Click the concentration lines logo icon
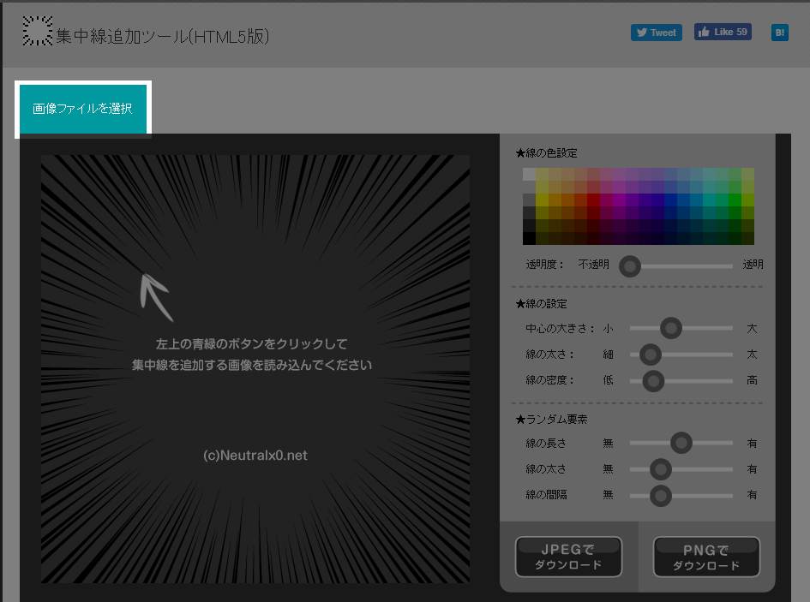Screen dimensions: 810x602 click(37, 32)
